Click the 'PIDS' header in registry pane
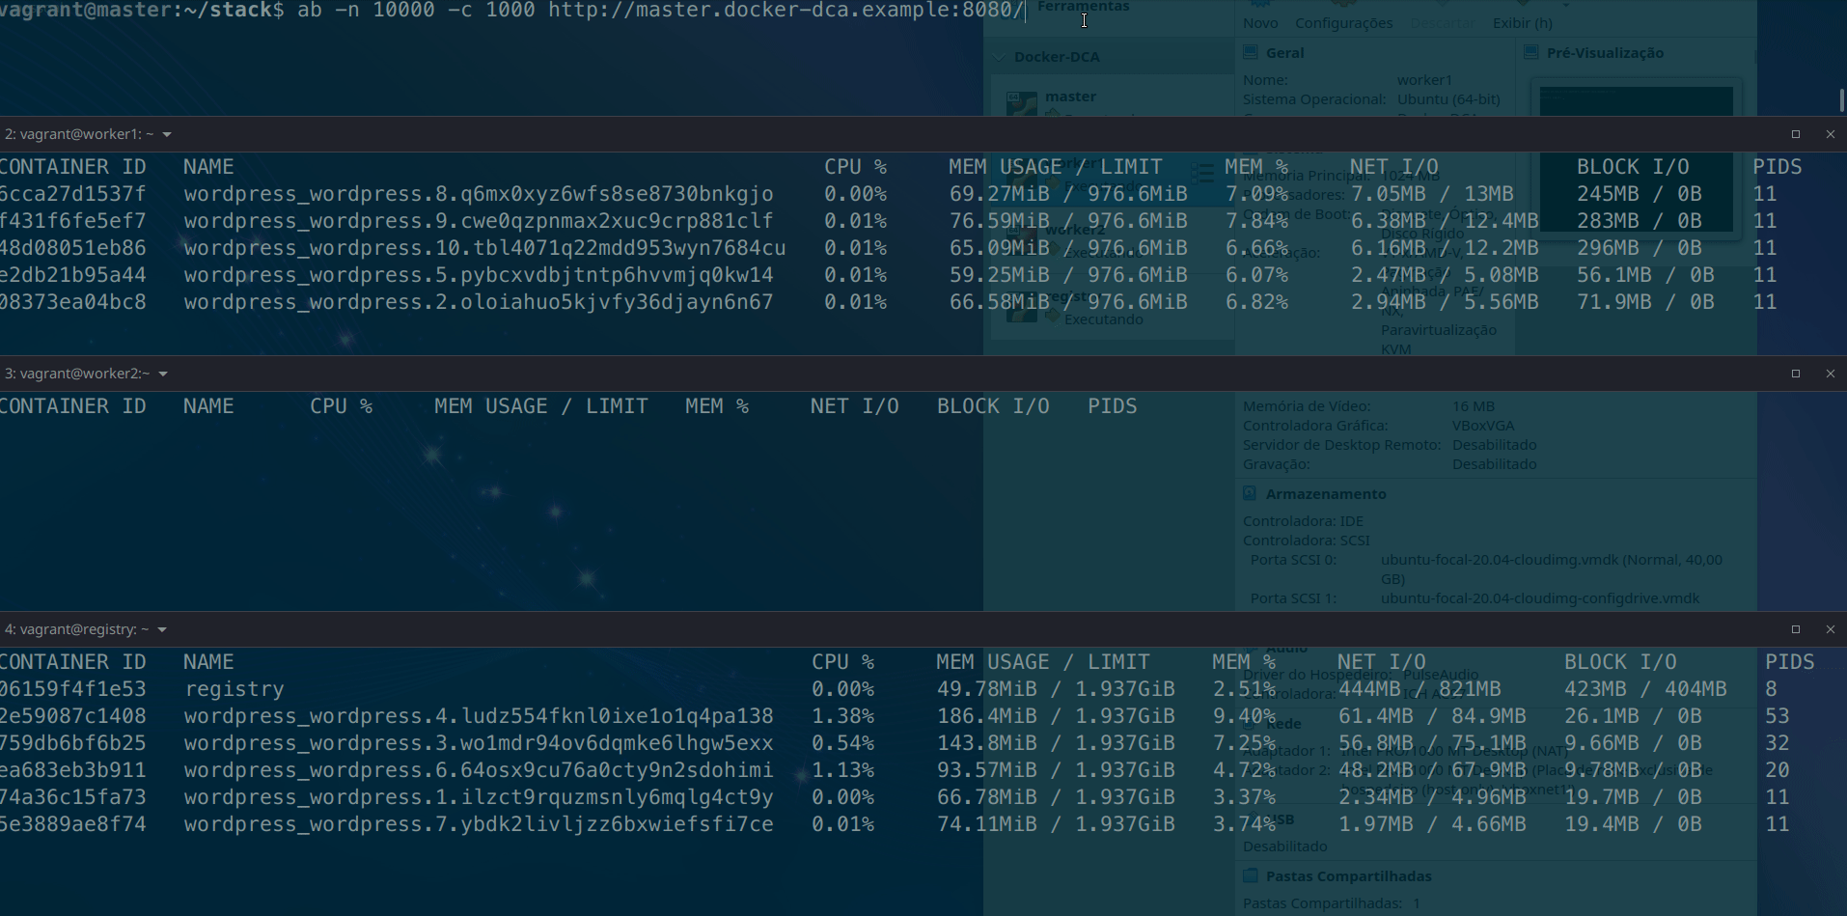Screen dimensions: 1847x916 pos(1789,662)
